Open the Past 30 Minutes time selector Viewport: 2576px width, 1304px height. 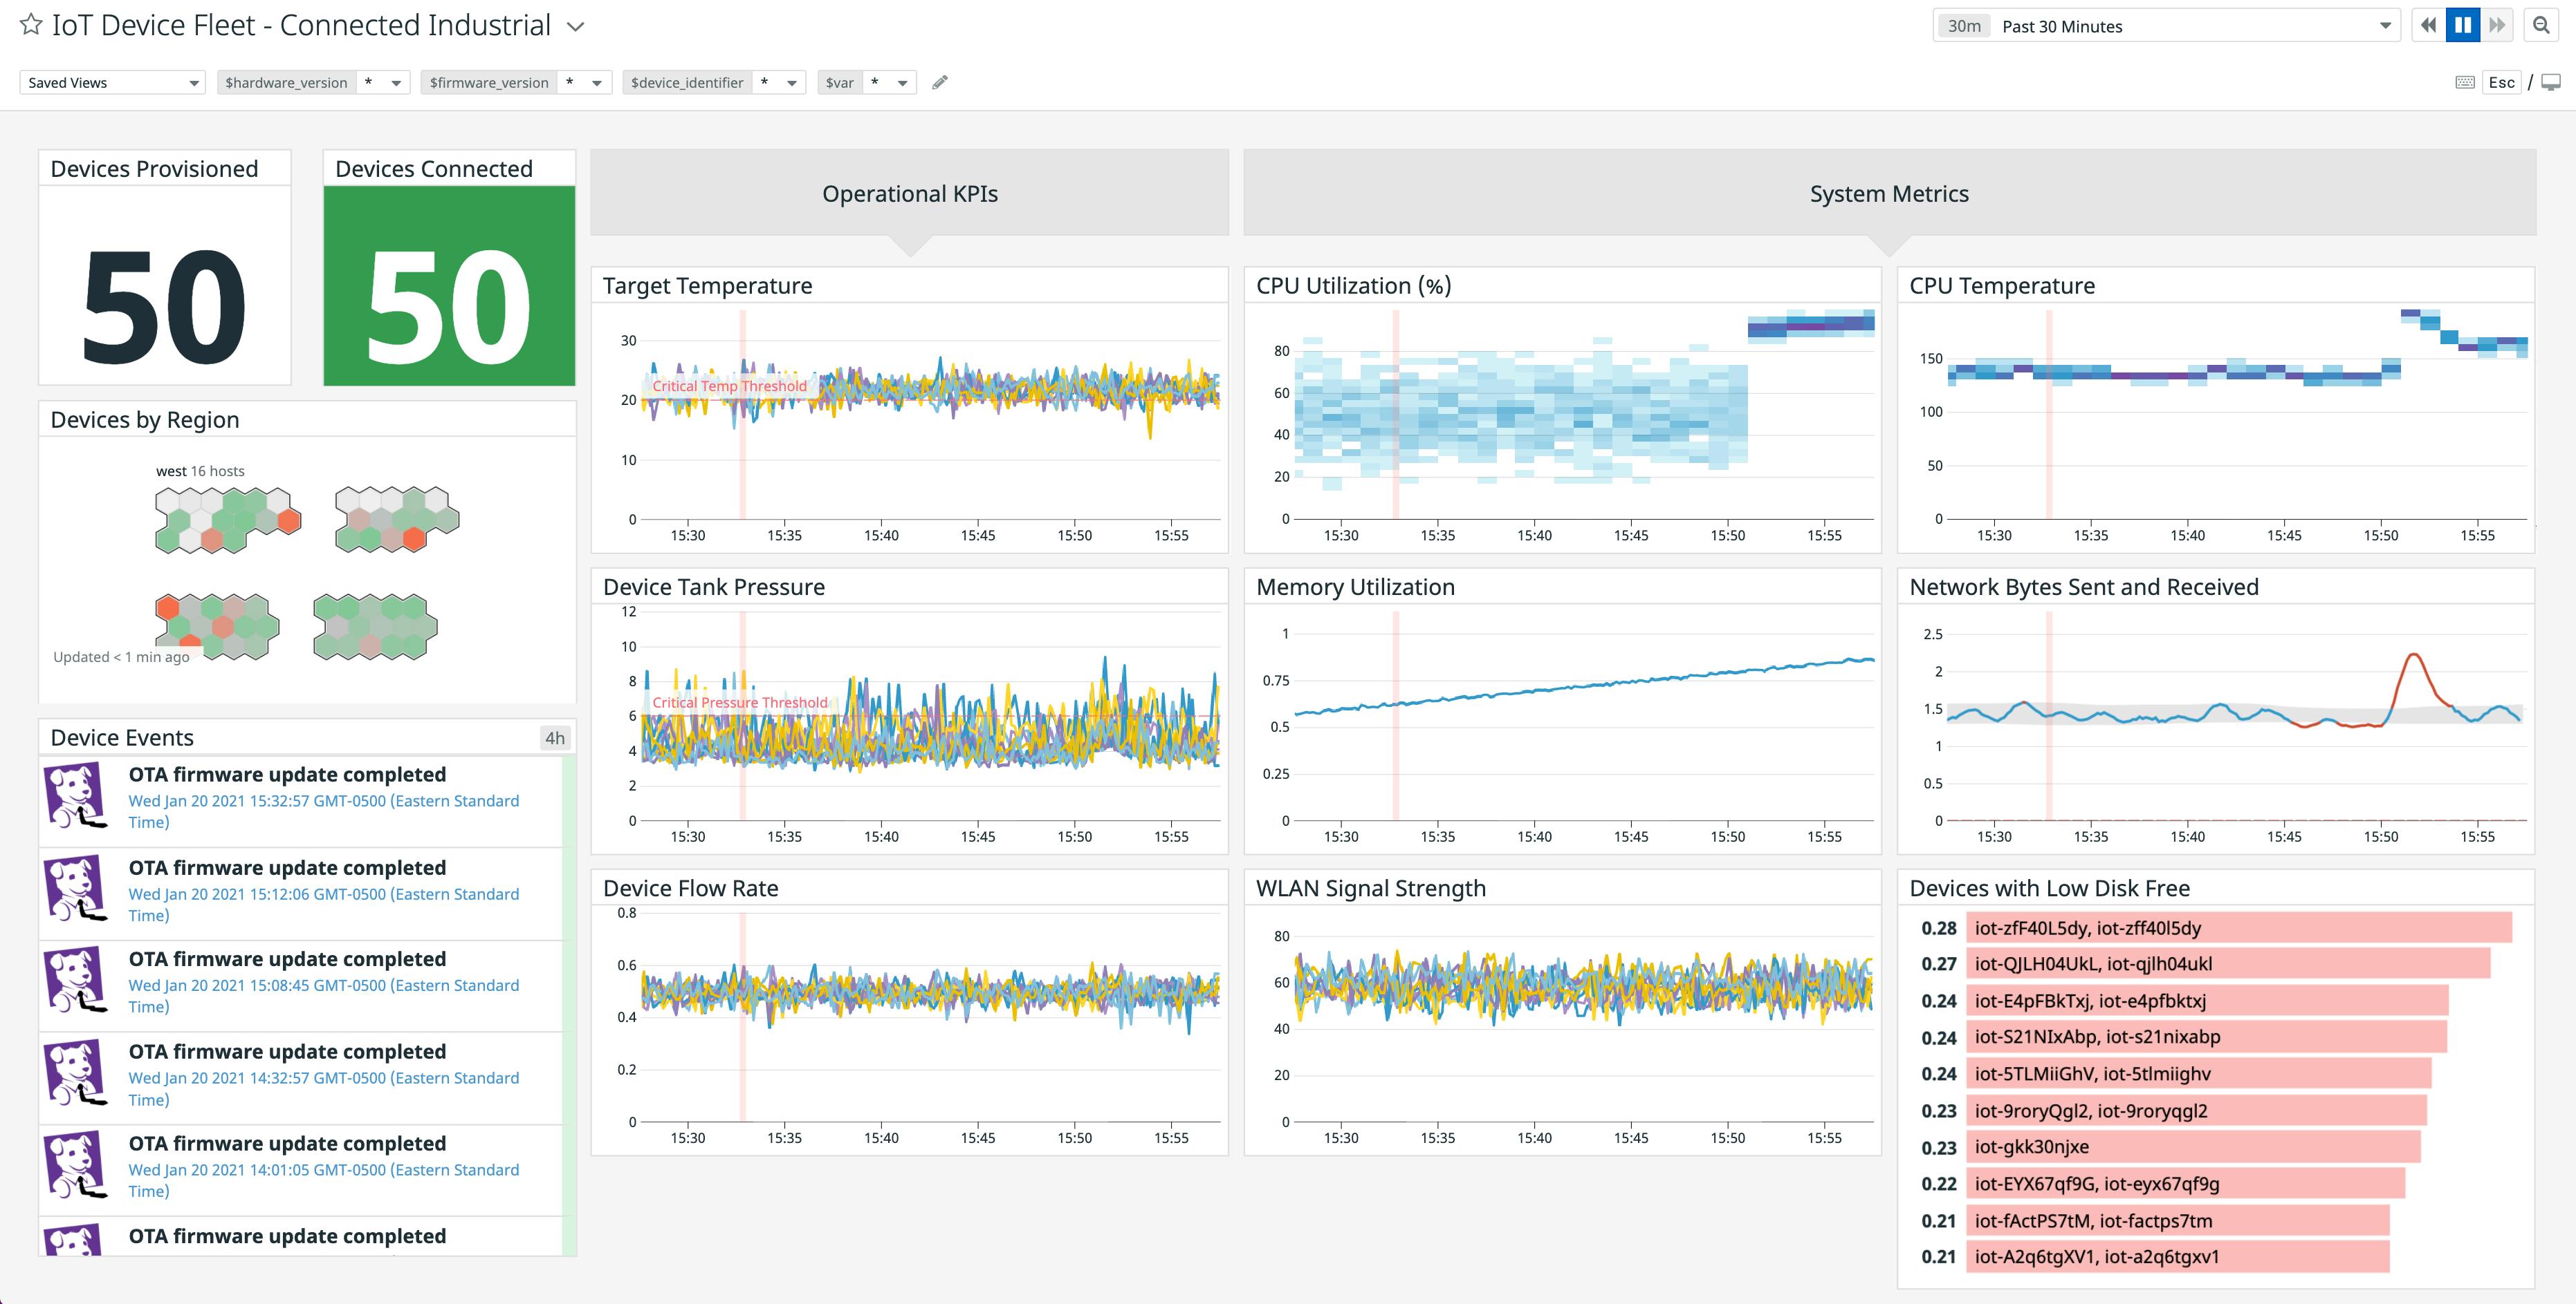pos(2150,25)
